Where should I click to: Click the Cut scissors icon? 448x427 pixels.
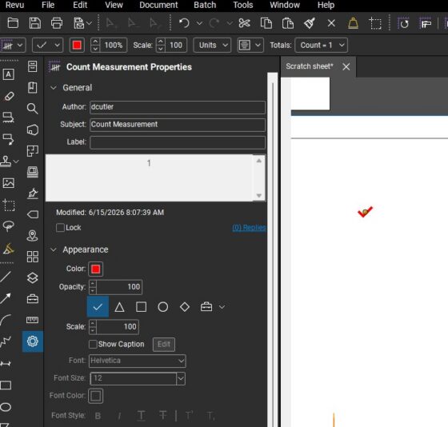tap(244, 23)
